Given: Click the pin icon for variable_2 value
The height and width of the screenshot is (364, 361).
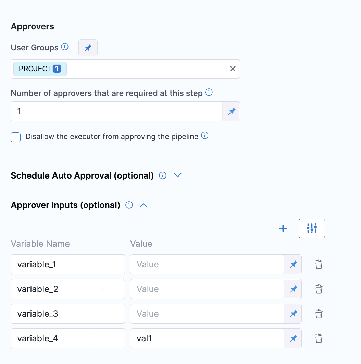Looking at the screenshot, I should pyautogui.click(x=293, y=289).
